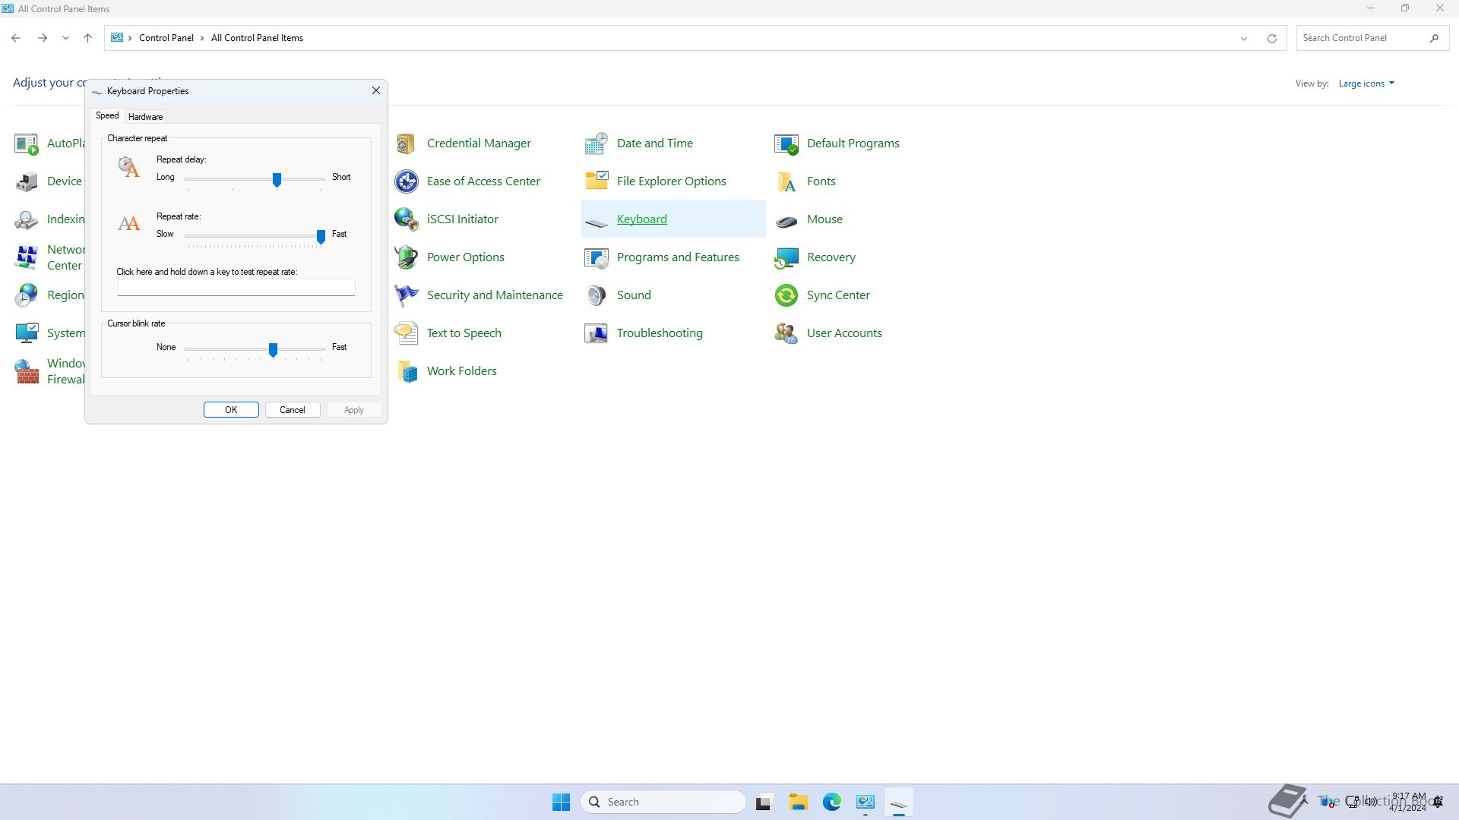Switch to the Hardware tab

[145, 117]
